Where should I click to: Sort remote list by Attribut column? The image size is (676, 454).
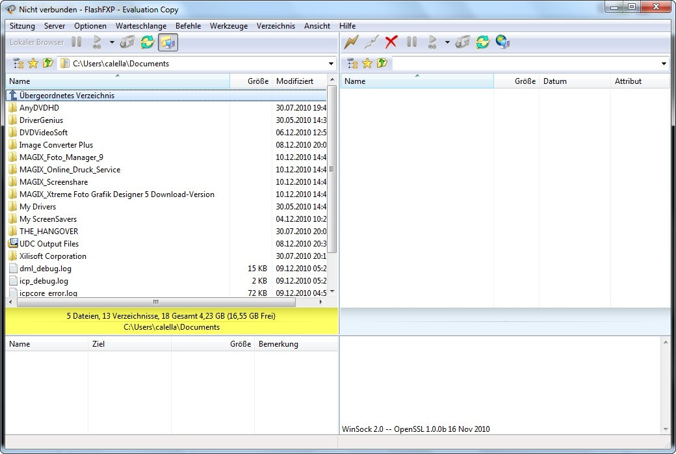(640, 81)
